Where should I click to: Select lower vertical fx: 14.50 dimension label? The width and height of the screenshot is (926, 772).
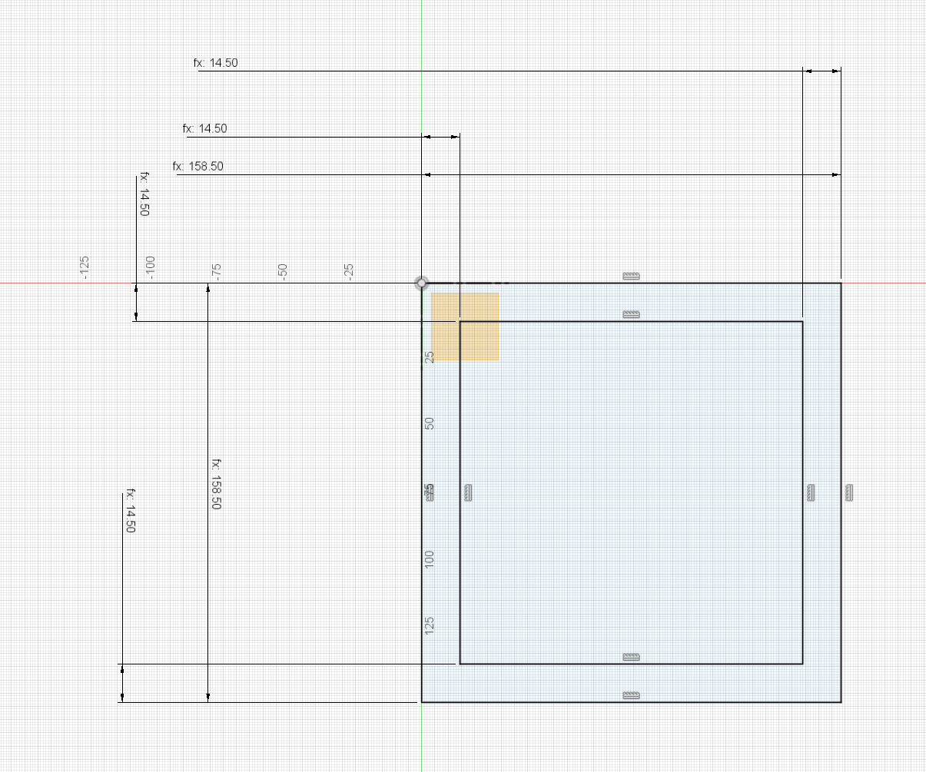(x=130, y=511)
